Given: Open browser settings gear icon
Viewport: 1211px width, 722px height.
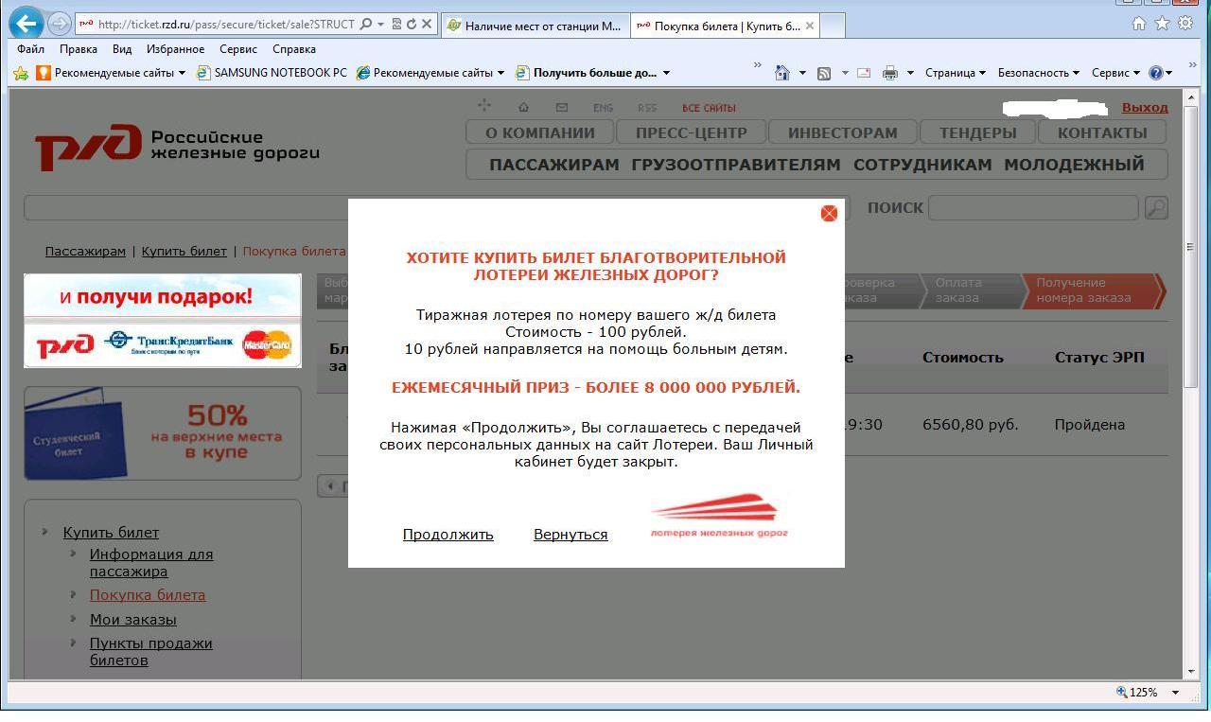Looking at the screenshot, I should (1185, 24).
